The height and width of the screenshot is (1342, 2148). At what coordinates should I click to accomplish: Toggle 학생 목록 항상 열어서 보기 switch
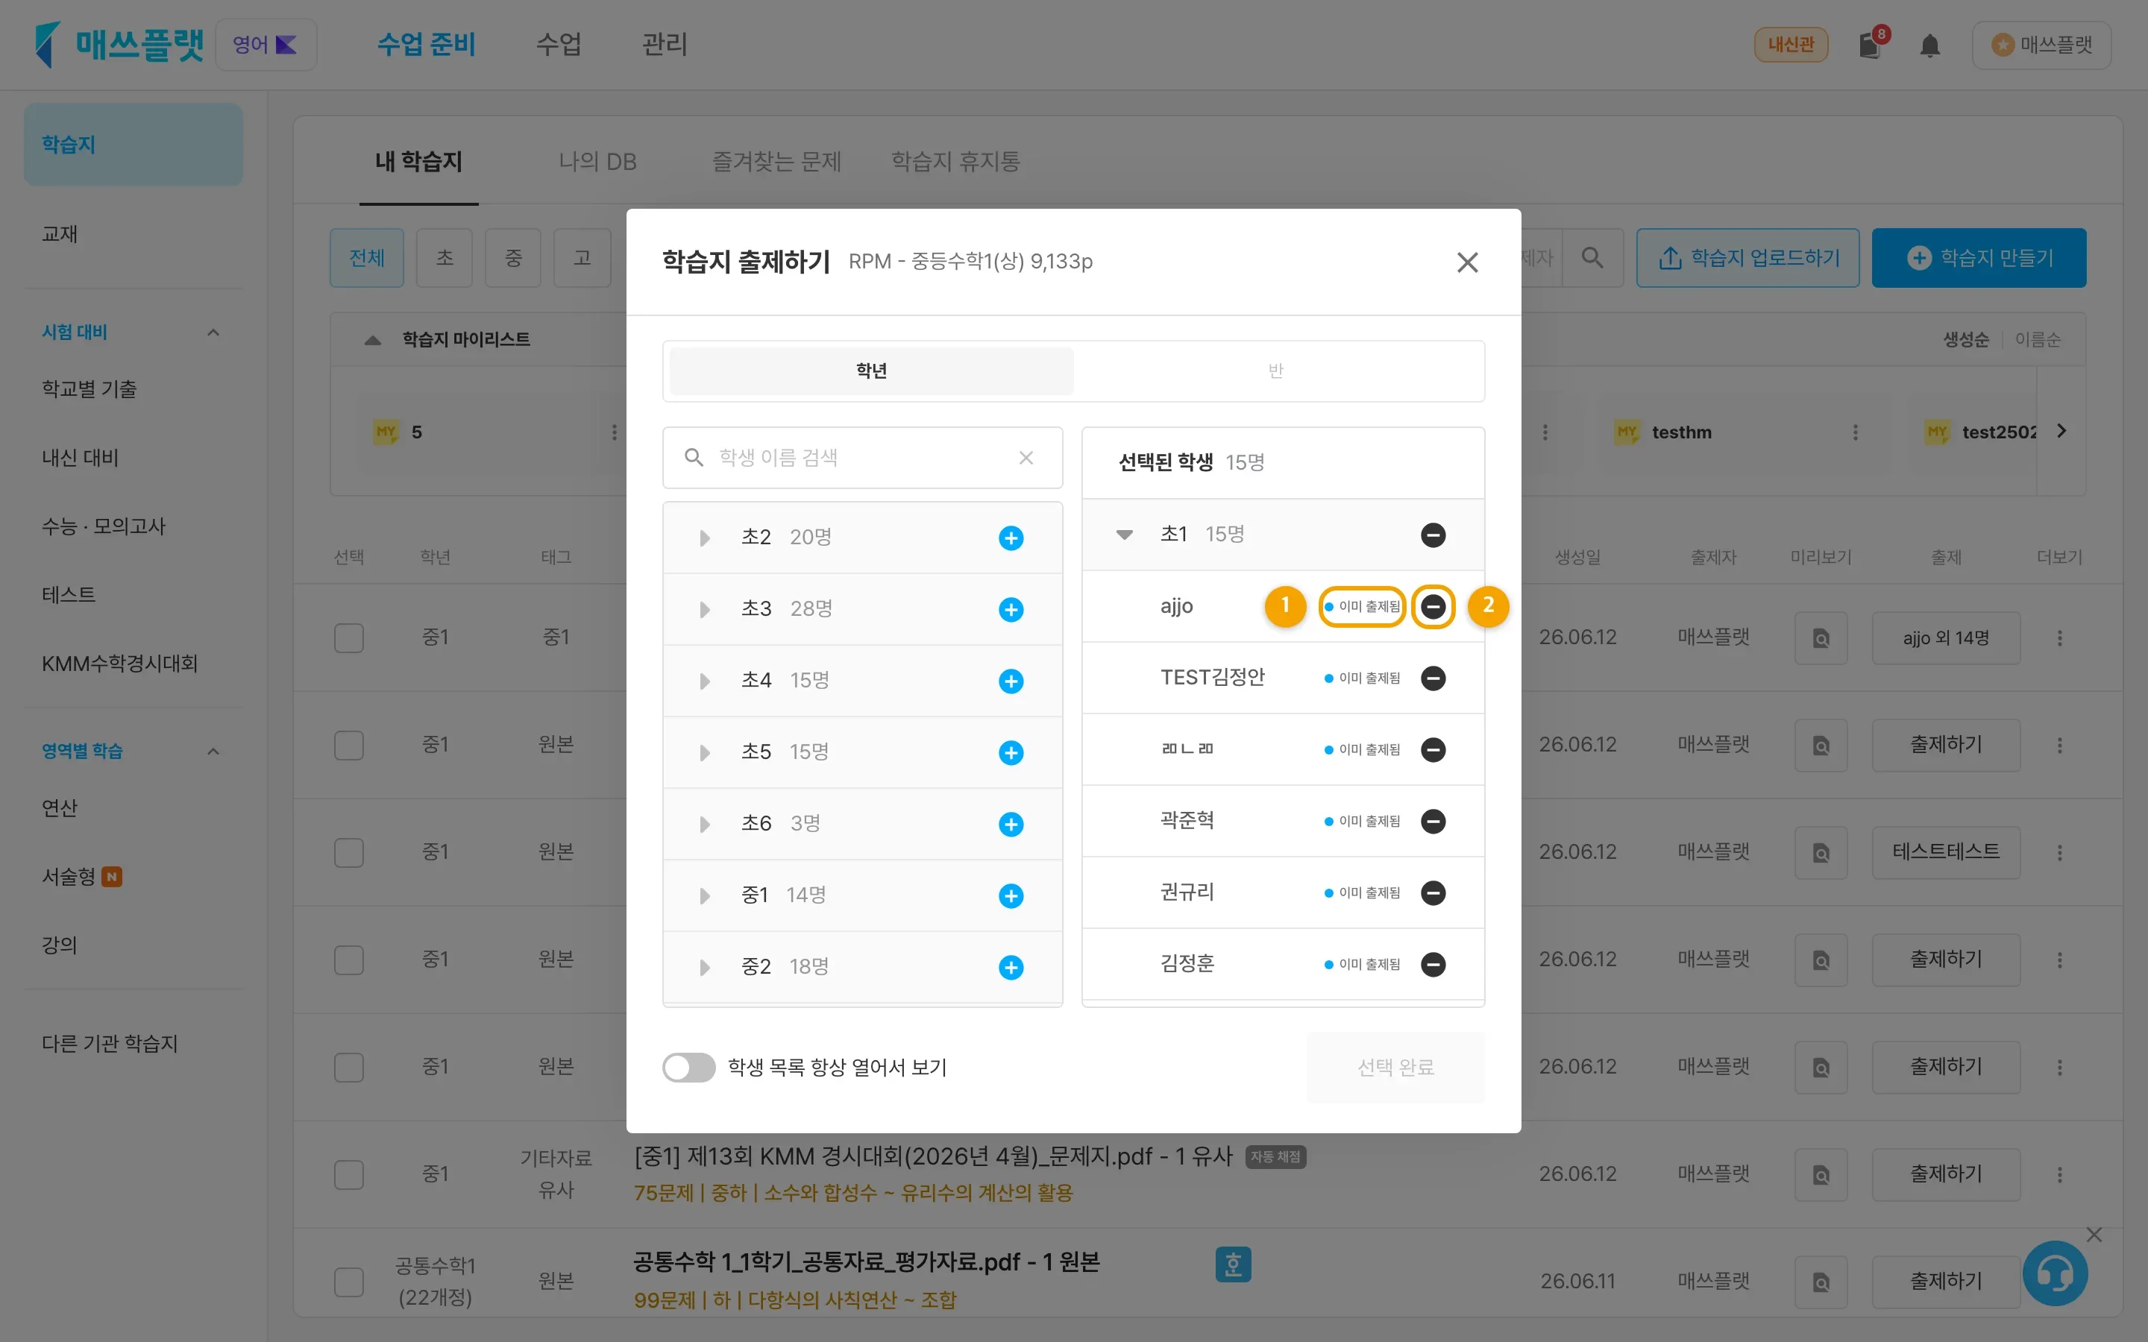tap(689, 1067)
